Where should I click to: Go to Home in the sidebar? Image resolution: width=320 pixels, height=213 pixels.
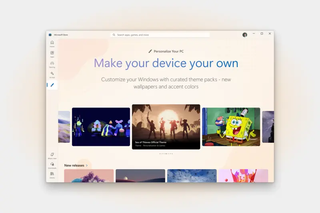click(x=52, y=43)
